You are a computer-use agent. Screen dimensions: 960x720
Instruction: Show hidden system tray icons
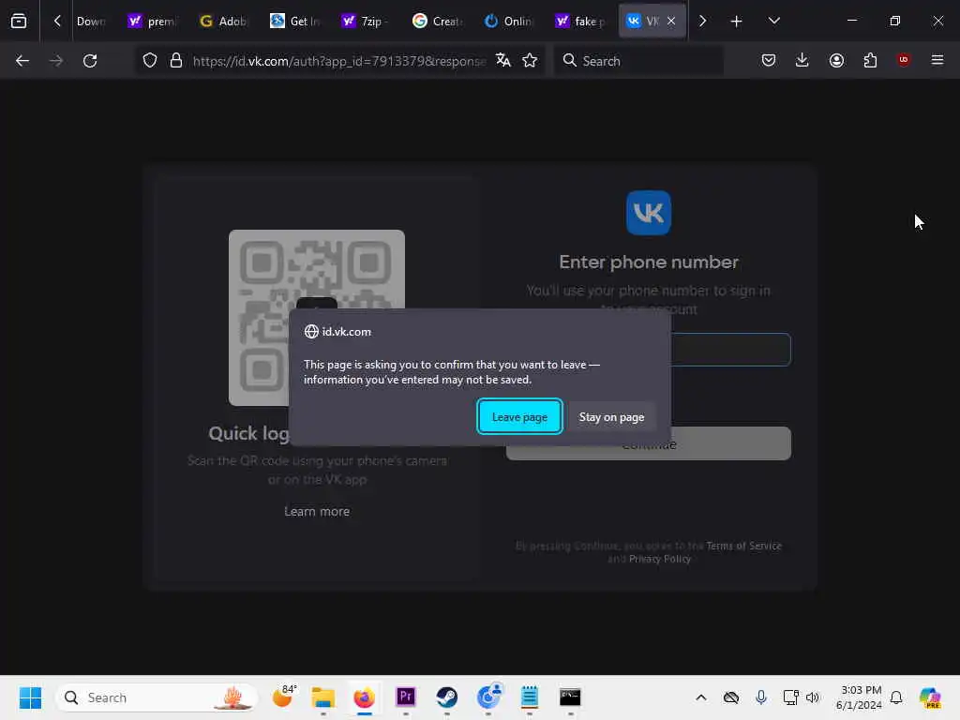coord(701,697)
